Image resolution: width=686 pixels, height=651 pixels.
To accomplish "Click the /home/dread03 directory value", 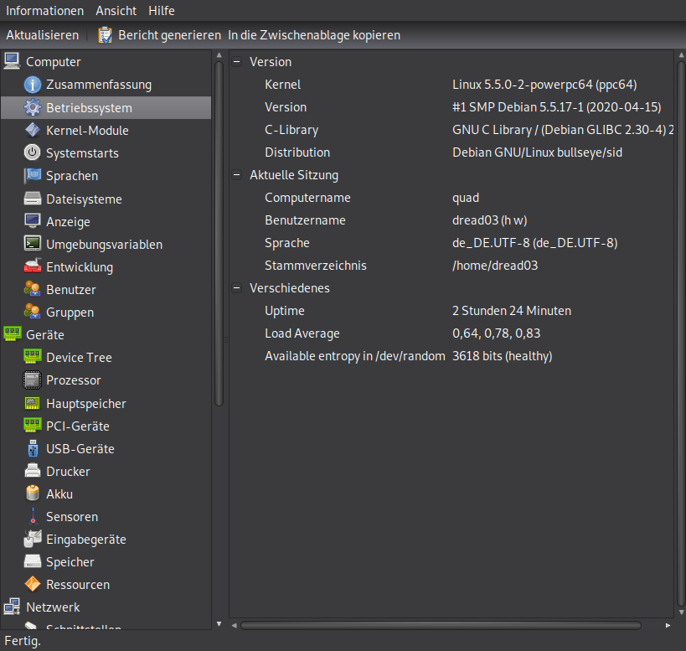I will (x=495, y=266).
